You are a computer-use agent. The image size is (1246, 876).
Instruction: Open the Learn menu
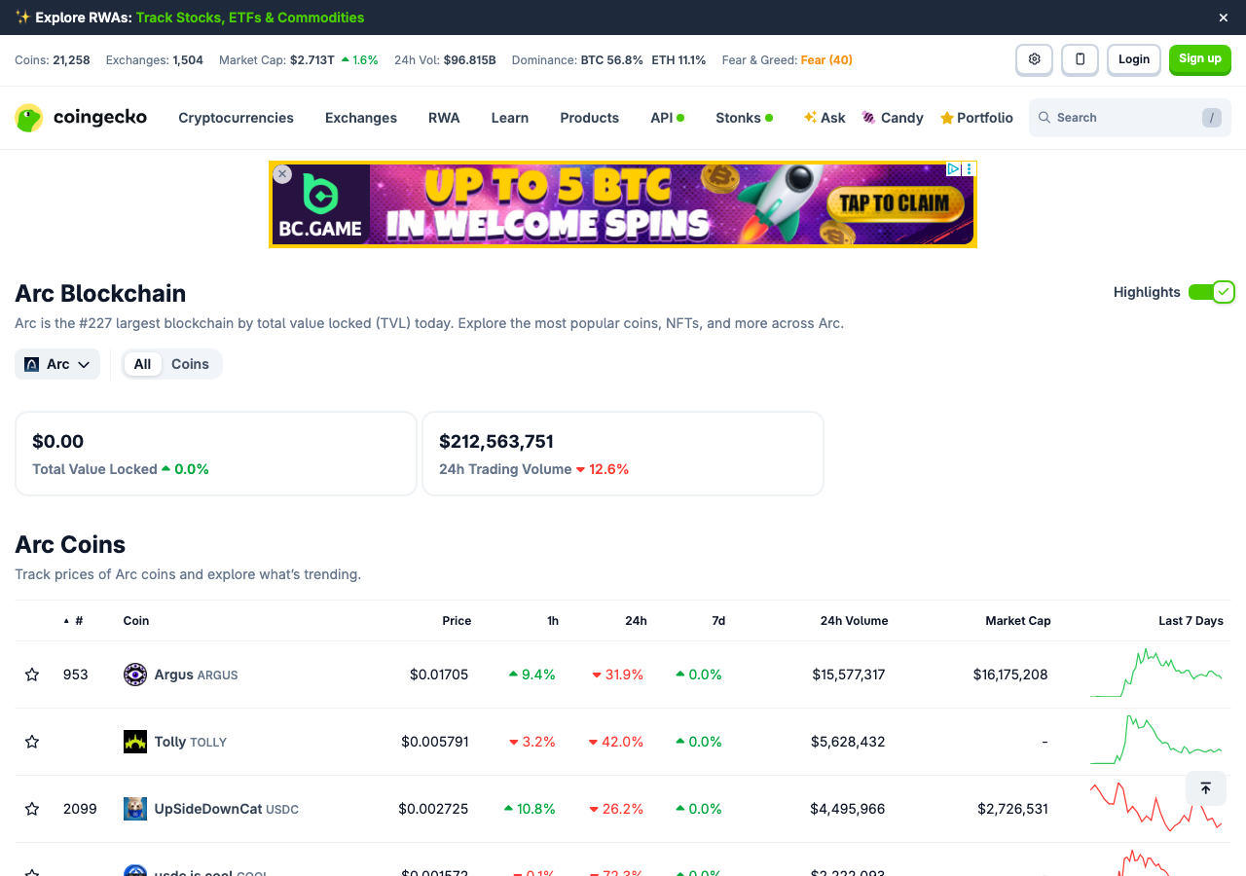pos(510,118)
